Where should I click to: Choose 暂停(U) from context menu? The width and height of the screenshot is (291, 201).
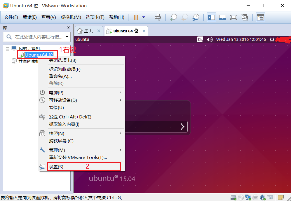[x=81, y=108]
